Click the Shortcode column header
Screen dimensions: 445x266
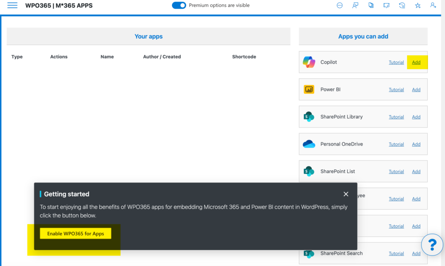click(x=244, y=57)
